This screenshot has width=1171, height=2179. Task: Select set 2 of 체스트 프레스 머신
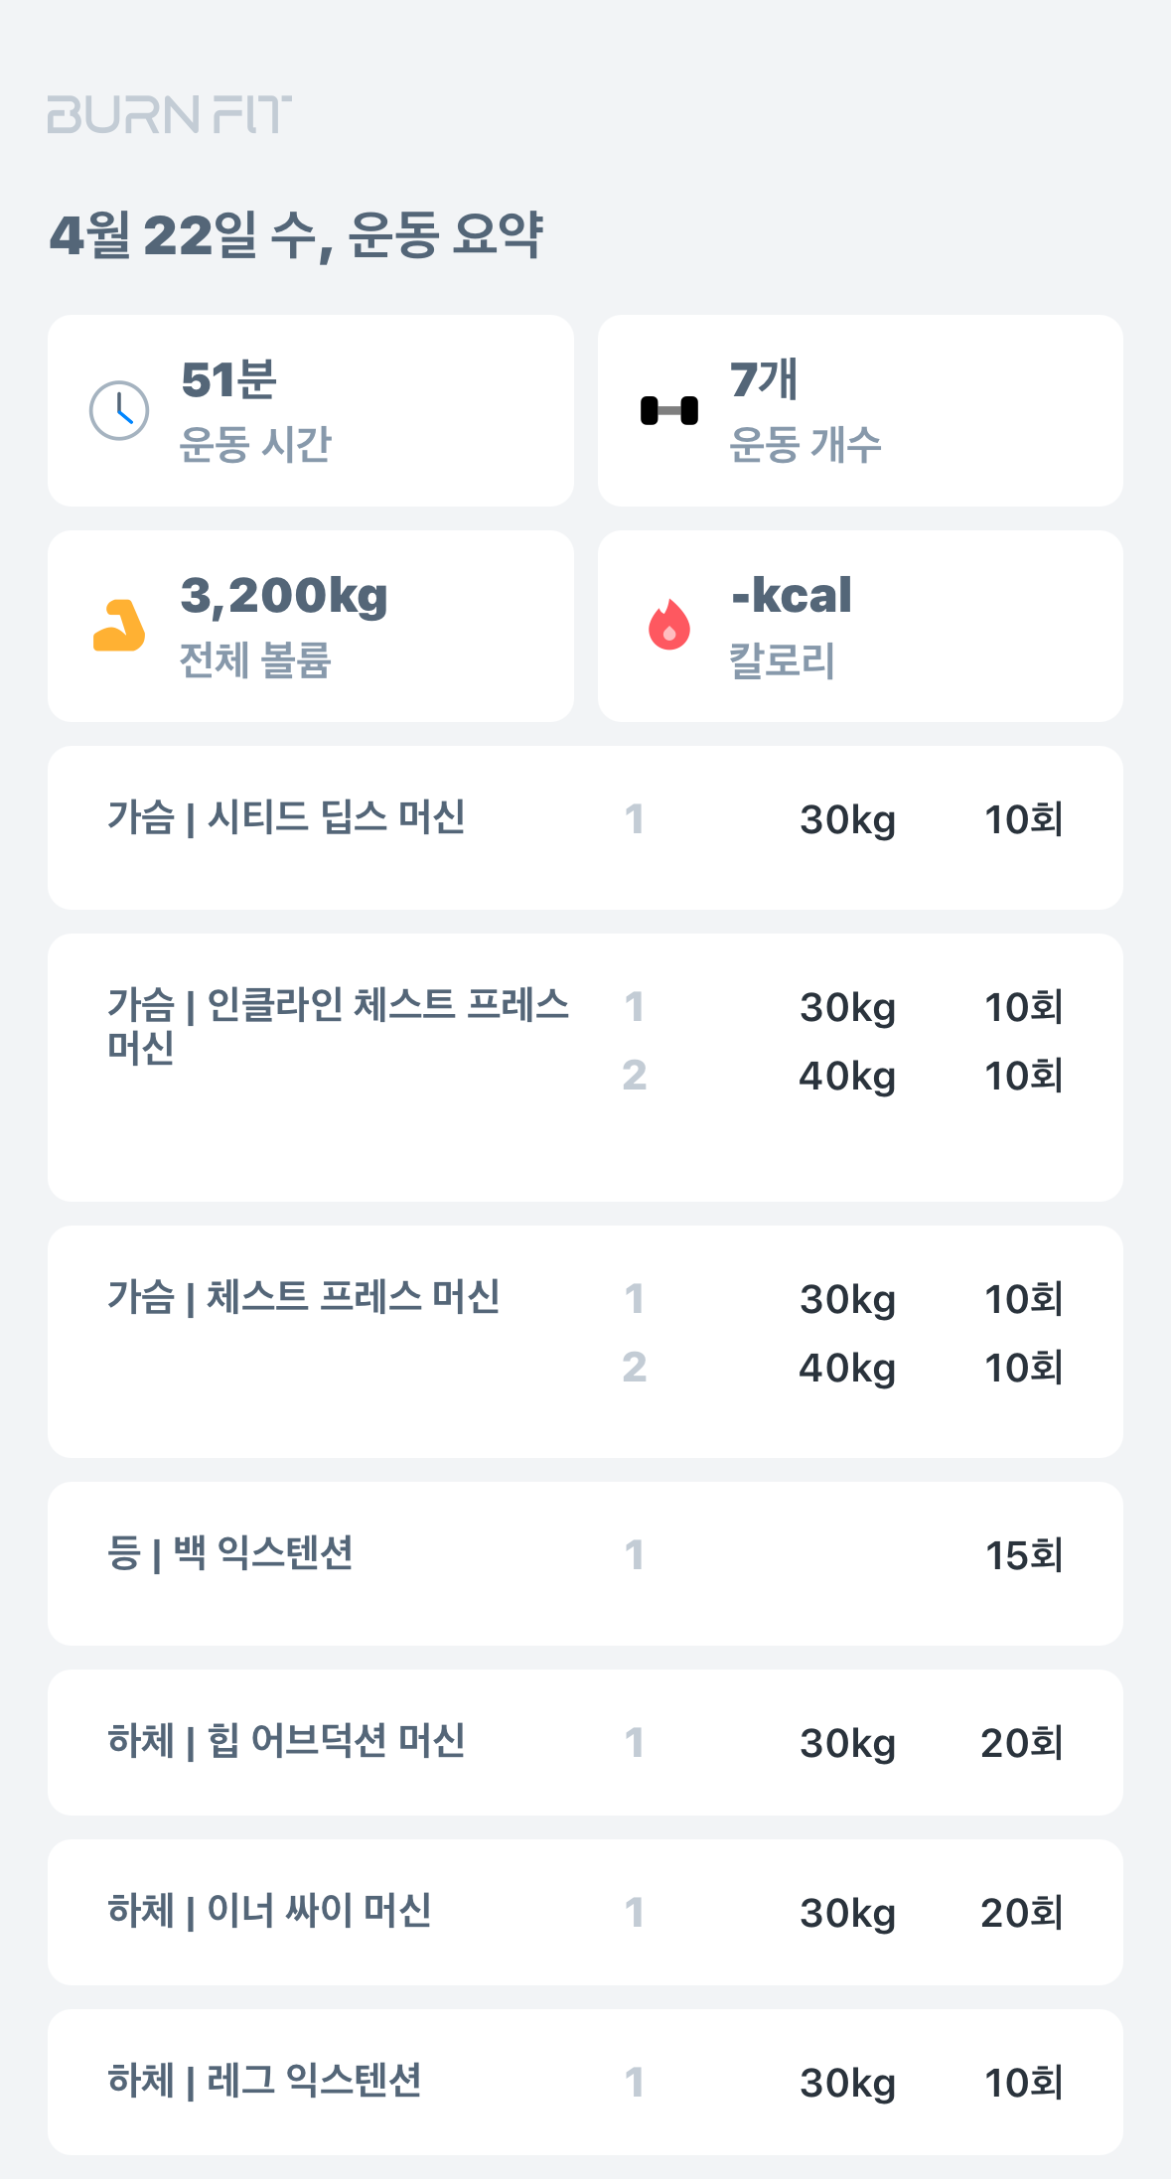[x=635, y=1368]
